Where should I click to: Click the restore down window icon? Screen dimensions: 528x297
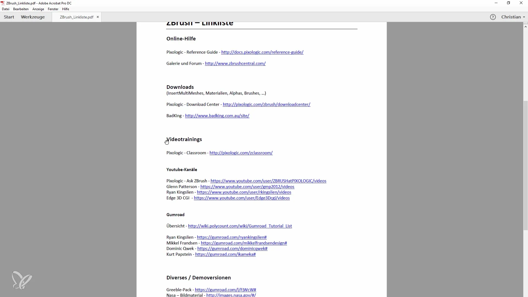click(x=508, y=3)
